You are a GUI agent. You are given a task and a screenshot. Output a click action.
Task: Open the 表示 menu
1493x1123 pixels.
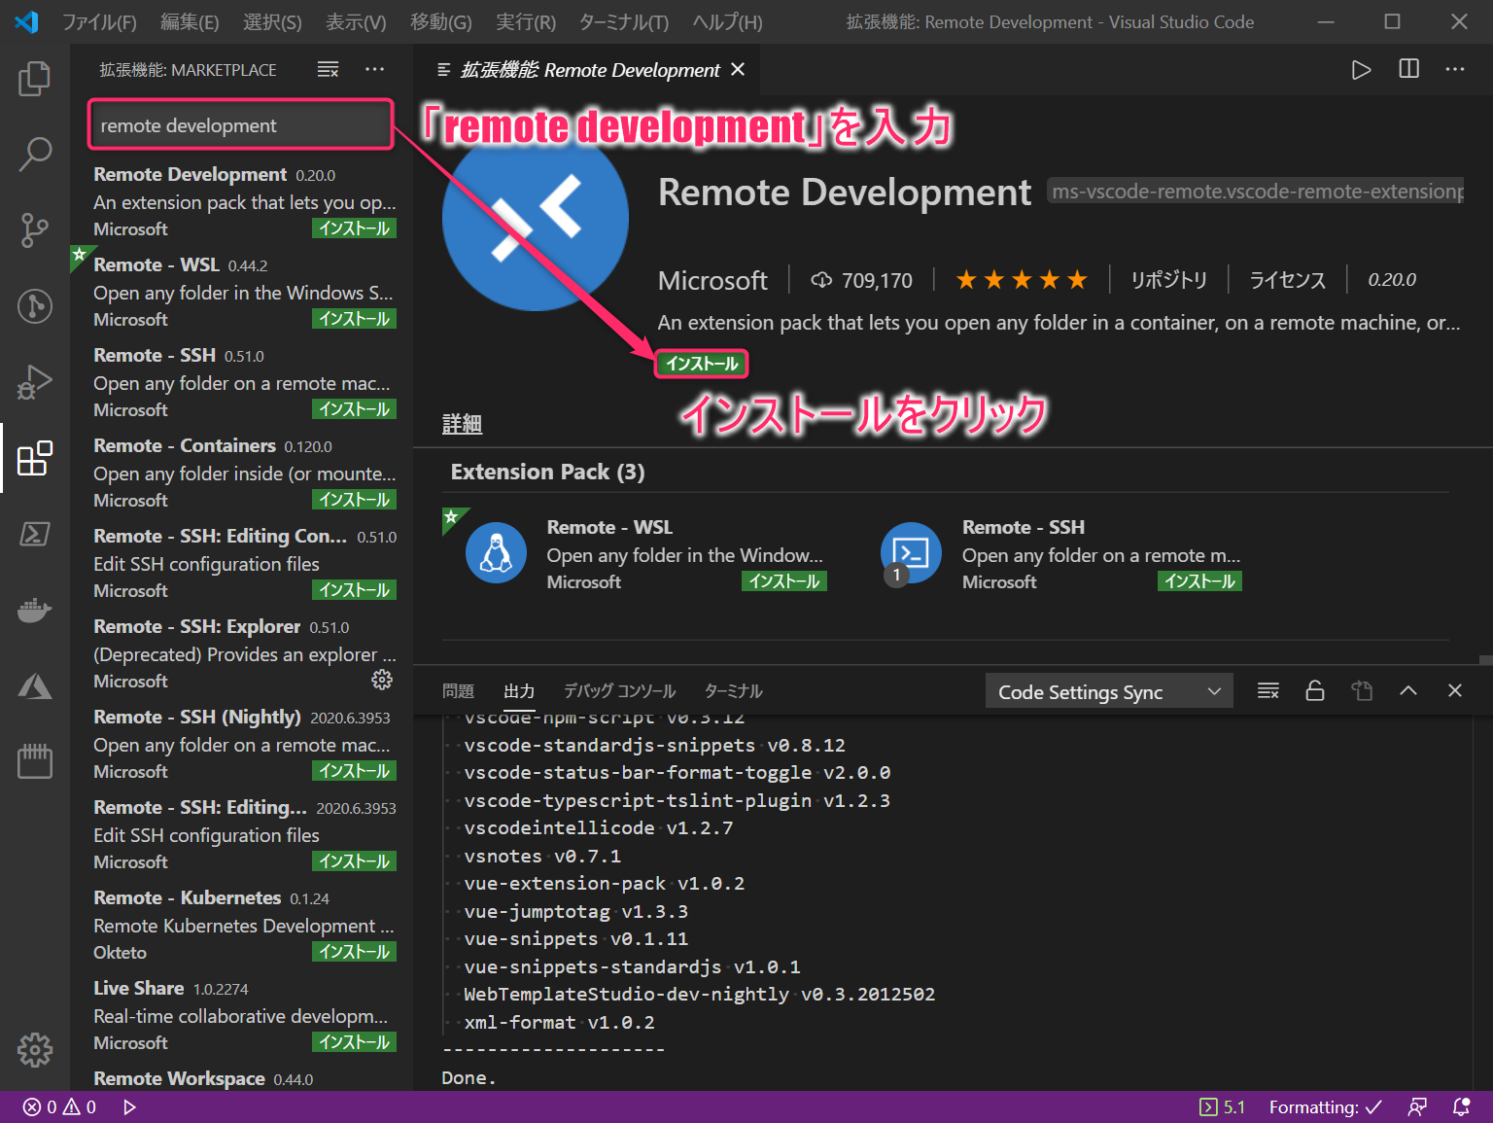coord(355,21)
